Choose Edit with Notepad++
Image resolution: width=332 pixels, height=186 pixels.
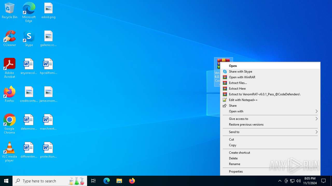(270, 100)
